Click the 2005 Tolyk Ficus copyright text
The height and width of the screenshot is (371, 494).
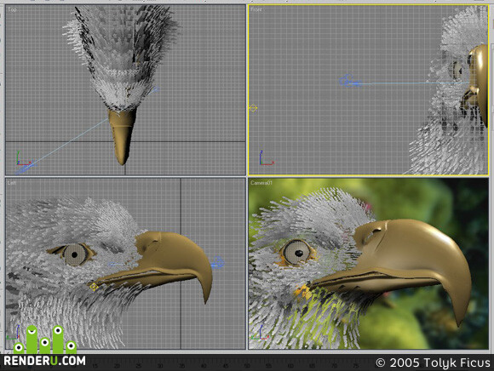pos(434,362)
